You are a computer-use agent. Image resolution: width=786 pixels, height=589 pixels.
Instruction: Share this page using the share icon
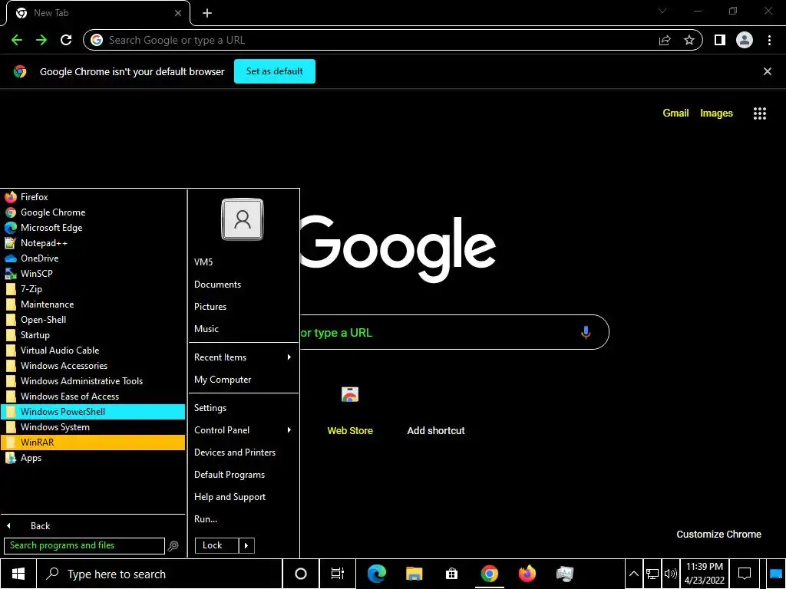click(665, 40)
